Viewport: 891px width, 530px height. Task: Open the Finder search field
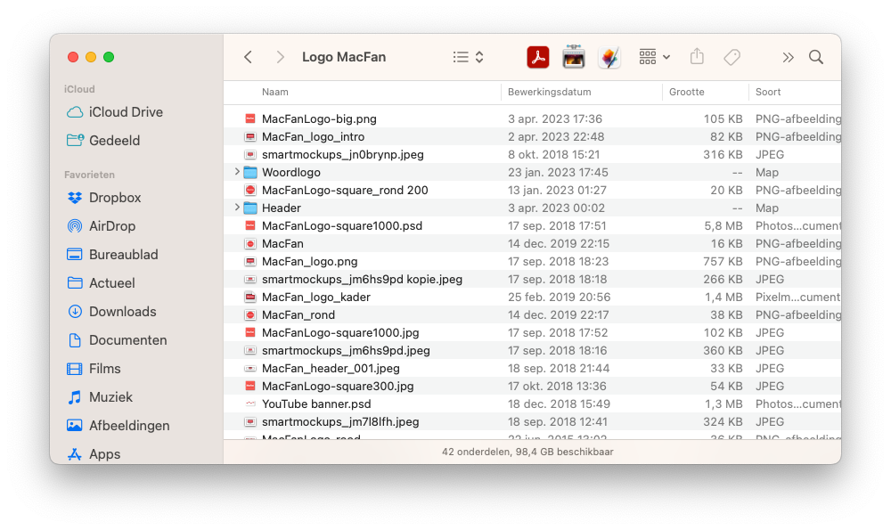816,57
